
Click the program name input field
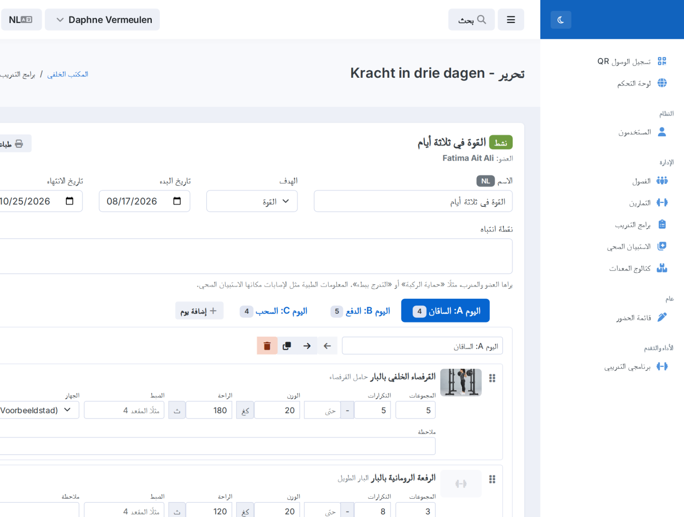coord(413,201)
